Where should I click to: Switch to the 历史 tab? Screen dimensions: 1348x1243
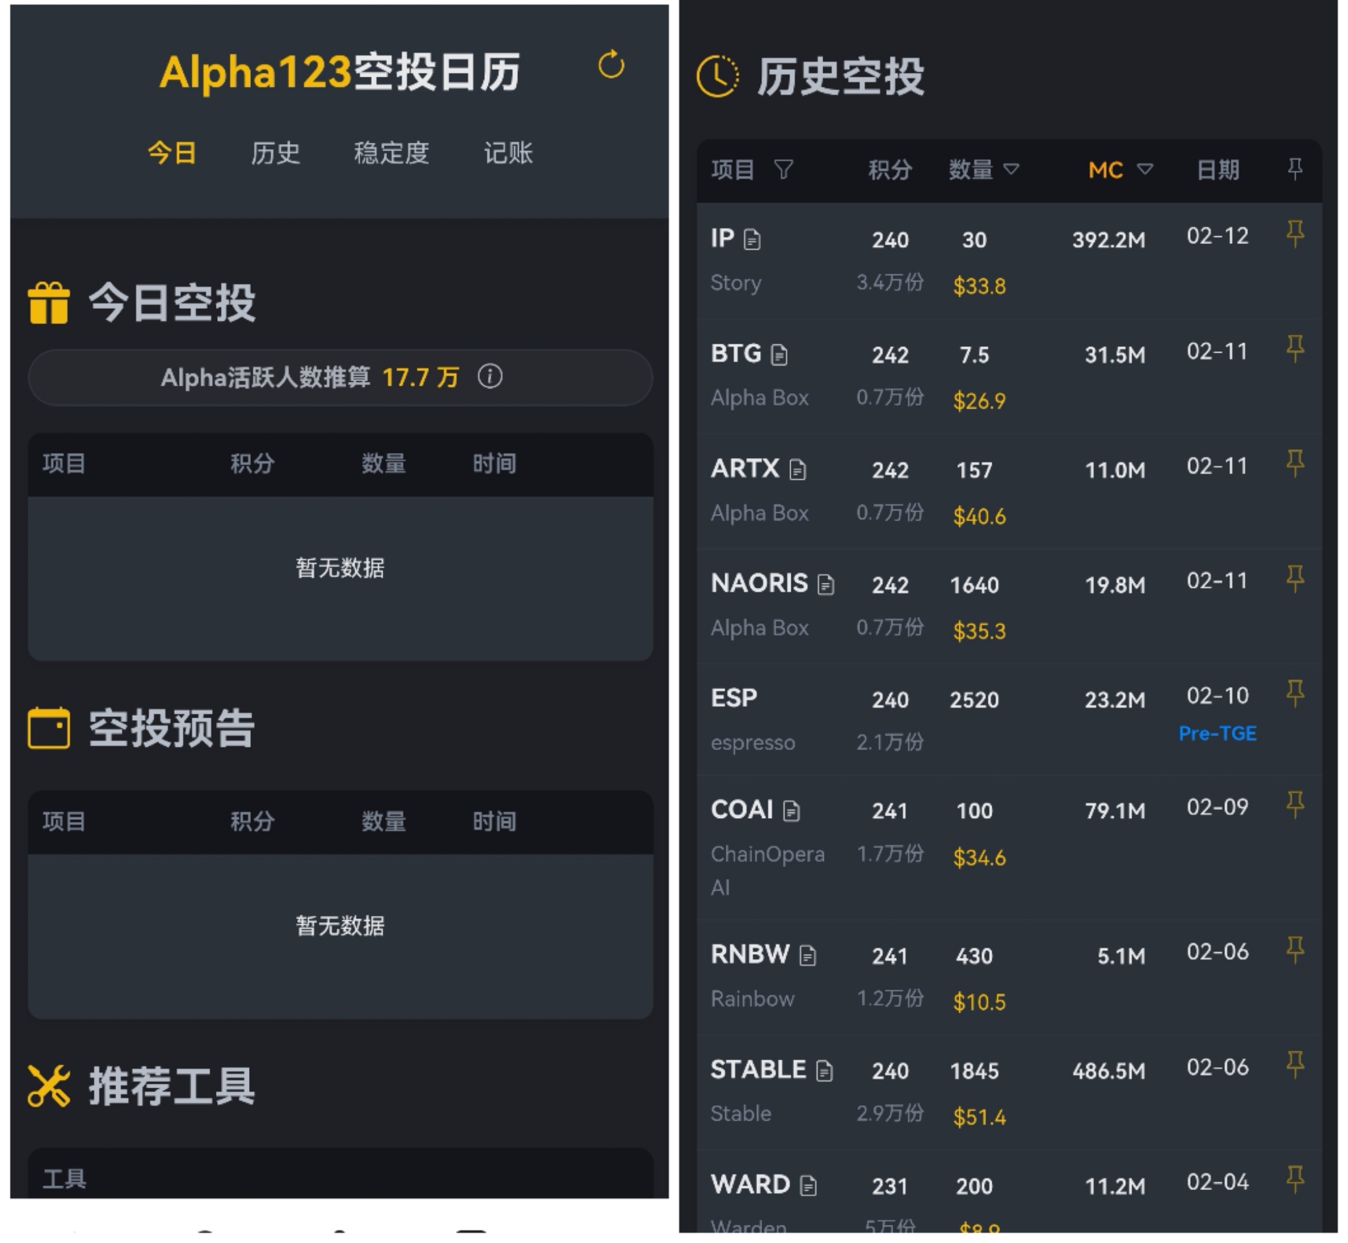275,154
